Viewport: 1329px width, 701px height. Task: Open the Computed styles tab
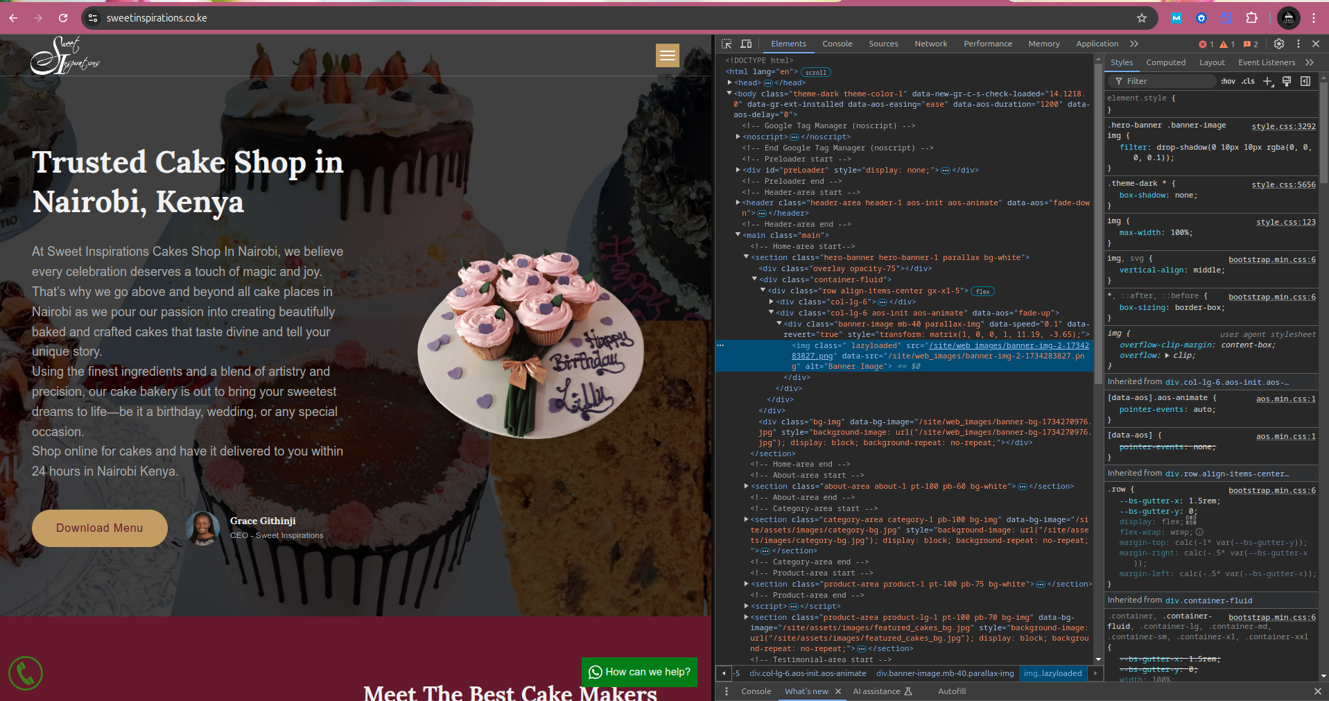point(1165,62)
